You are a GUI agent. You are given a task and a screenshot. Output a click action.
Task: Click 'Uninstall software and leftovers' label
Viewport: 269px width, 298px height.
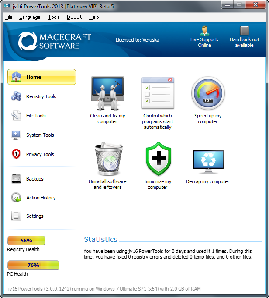(107, 184)
